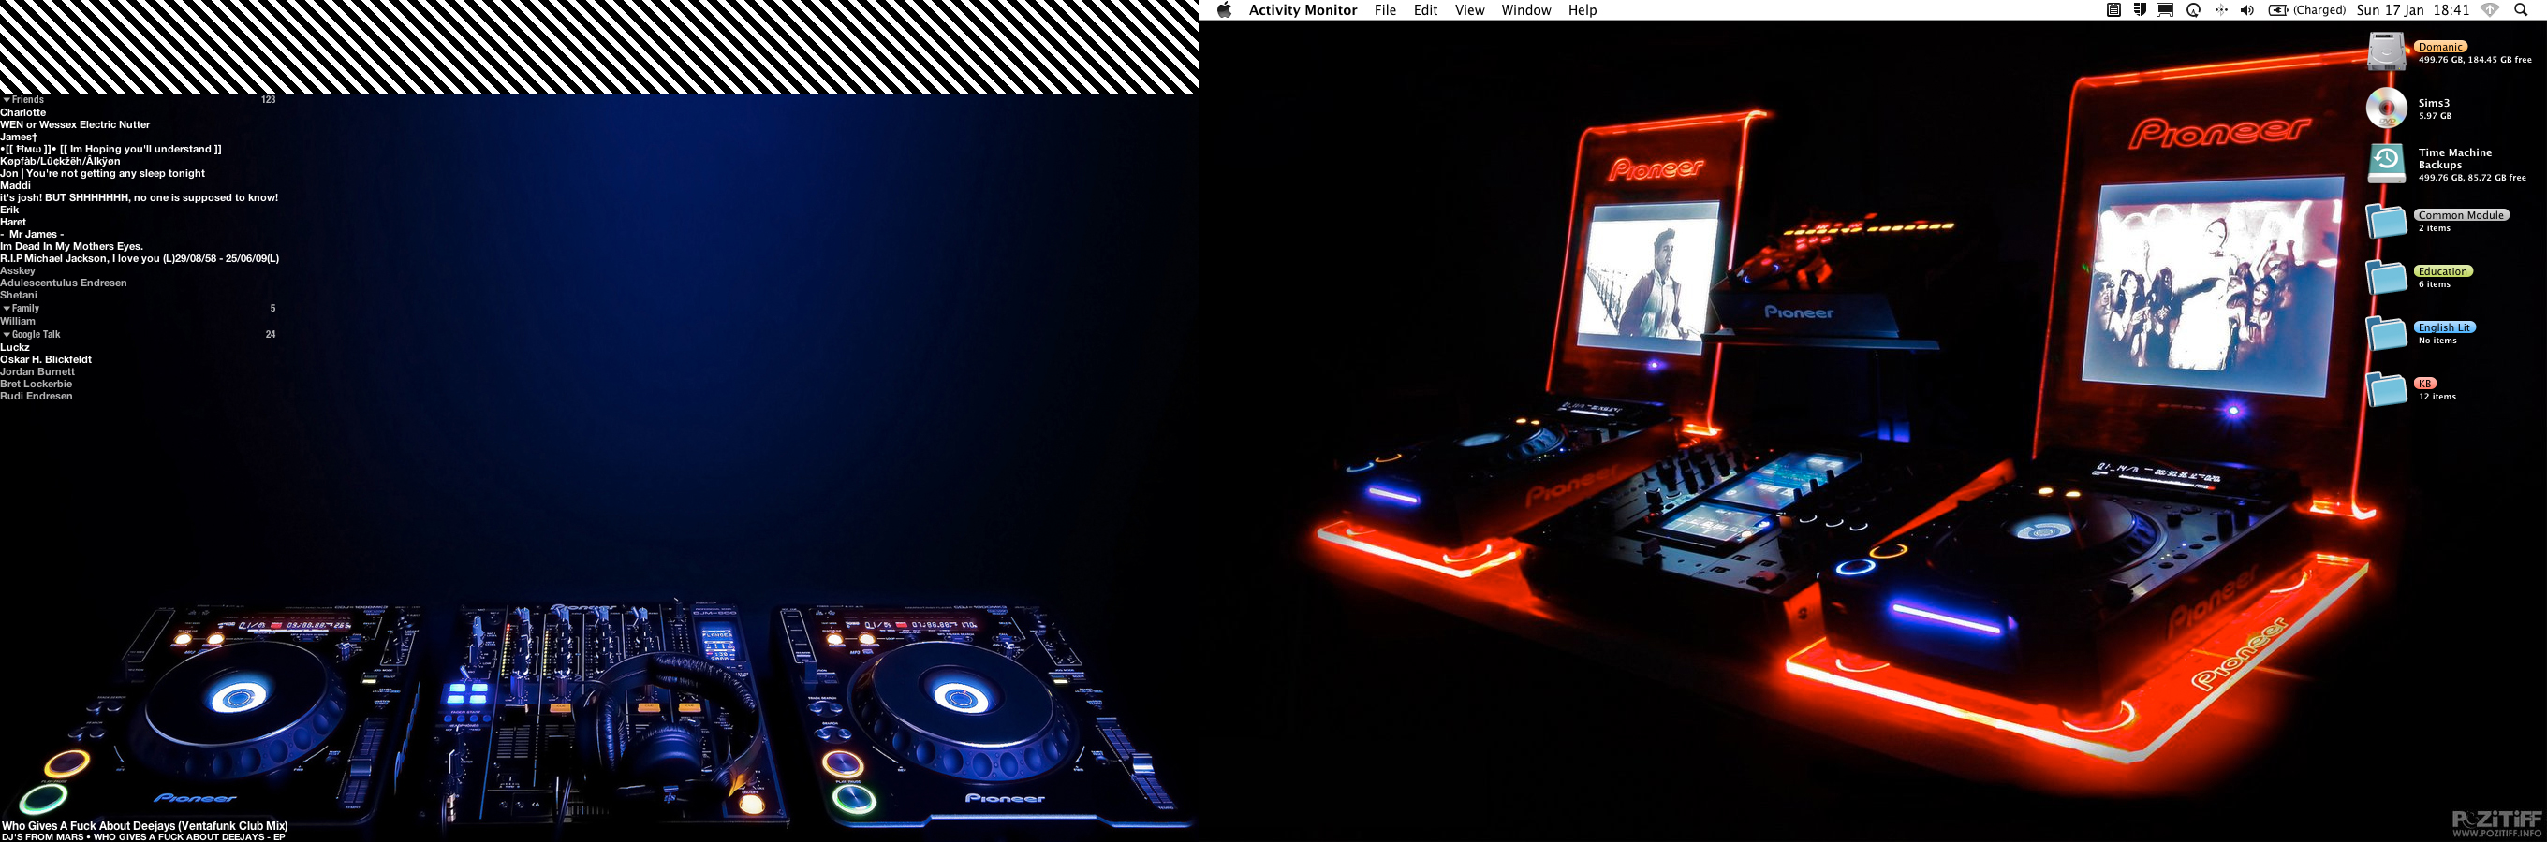Select contact Charlotte in Friends list

pyautogui.click(x=22, y=112)
